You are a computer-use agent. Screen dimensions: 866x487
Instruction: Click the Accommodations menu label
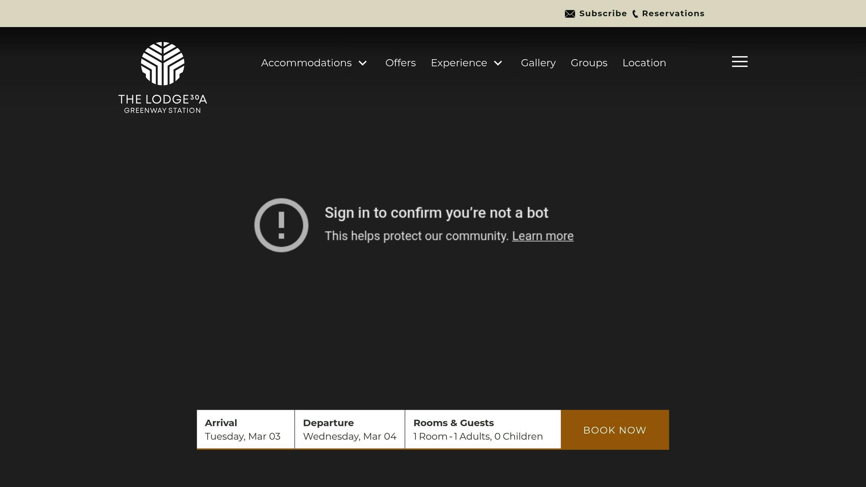pos(306,63)
